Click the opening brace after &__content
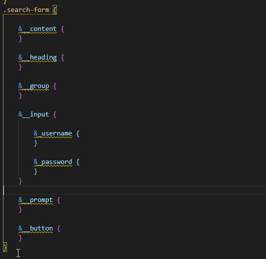The image size is (266, 259). [62, 29]
